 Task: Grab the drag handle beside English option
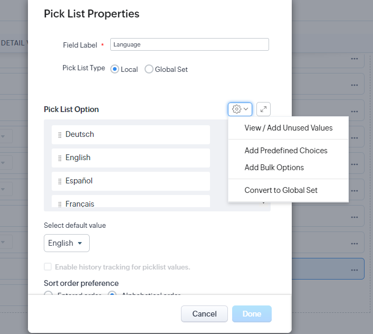click(x=60, y=158)
